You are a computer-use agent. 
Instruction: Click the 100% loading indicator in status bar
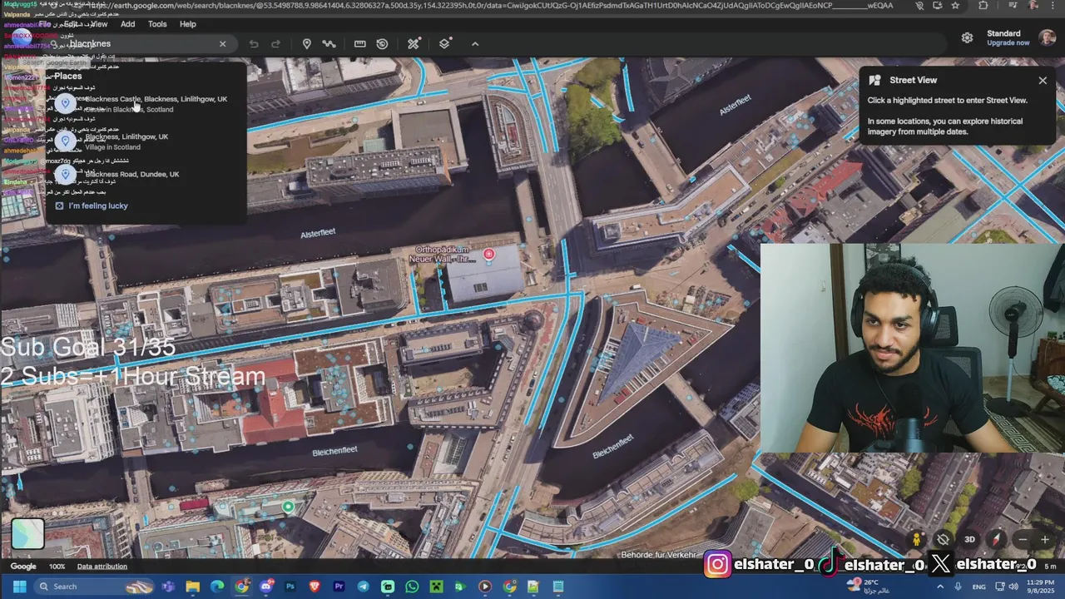point(57,567)
